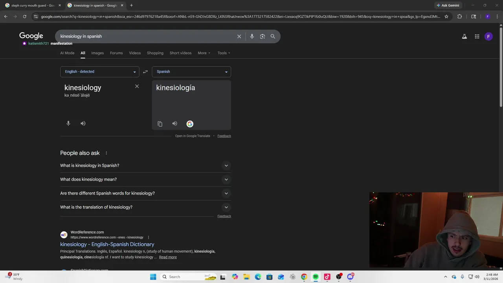
Task: Bookmark this page with the star icon
Action: [446, 17]
